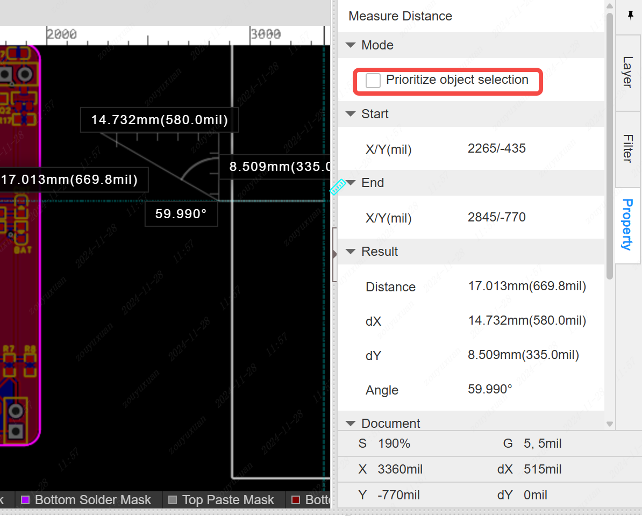This screenshot has width=642, height=516.
Task: Collapse the Result section
Action: [x=351, y=252]
